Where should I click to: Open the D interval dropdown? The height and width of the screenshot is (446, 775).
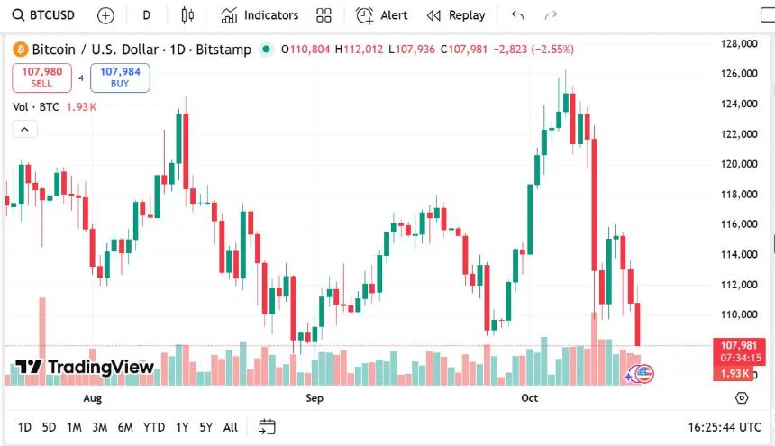point(147,15)
